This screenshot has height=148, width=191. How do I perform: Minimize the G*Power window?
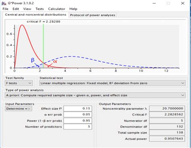[154, 3]
